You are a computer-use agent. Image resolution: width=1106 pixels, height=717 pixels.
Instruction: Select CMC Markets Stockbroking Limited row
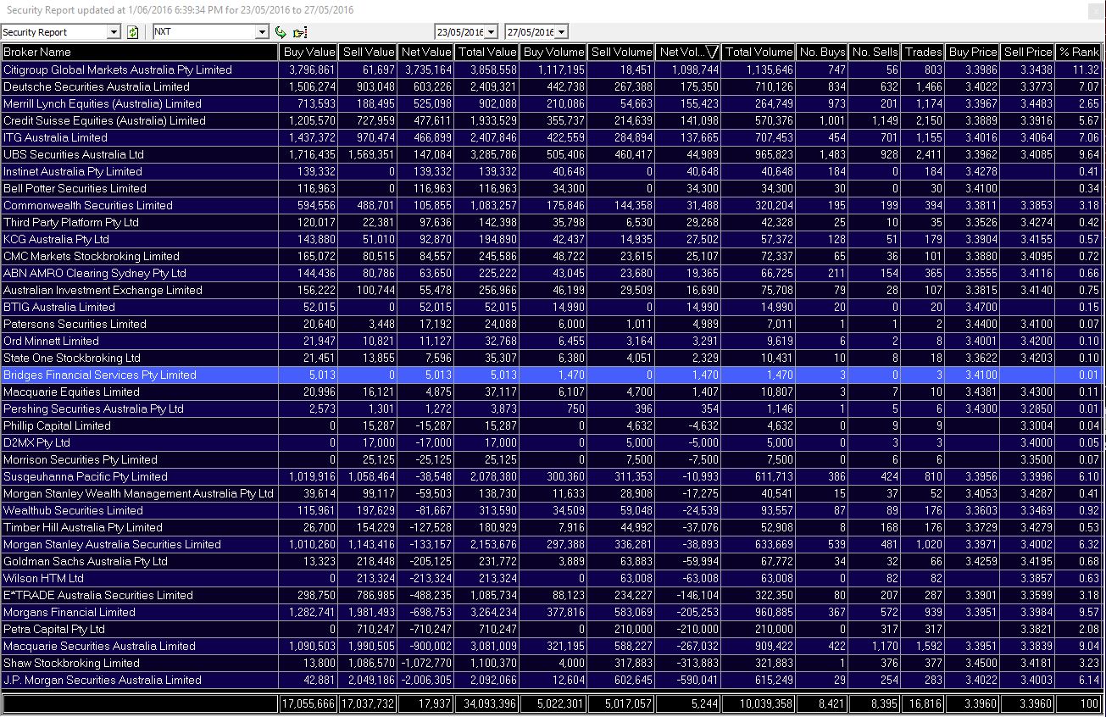tap(551, 256)
